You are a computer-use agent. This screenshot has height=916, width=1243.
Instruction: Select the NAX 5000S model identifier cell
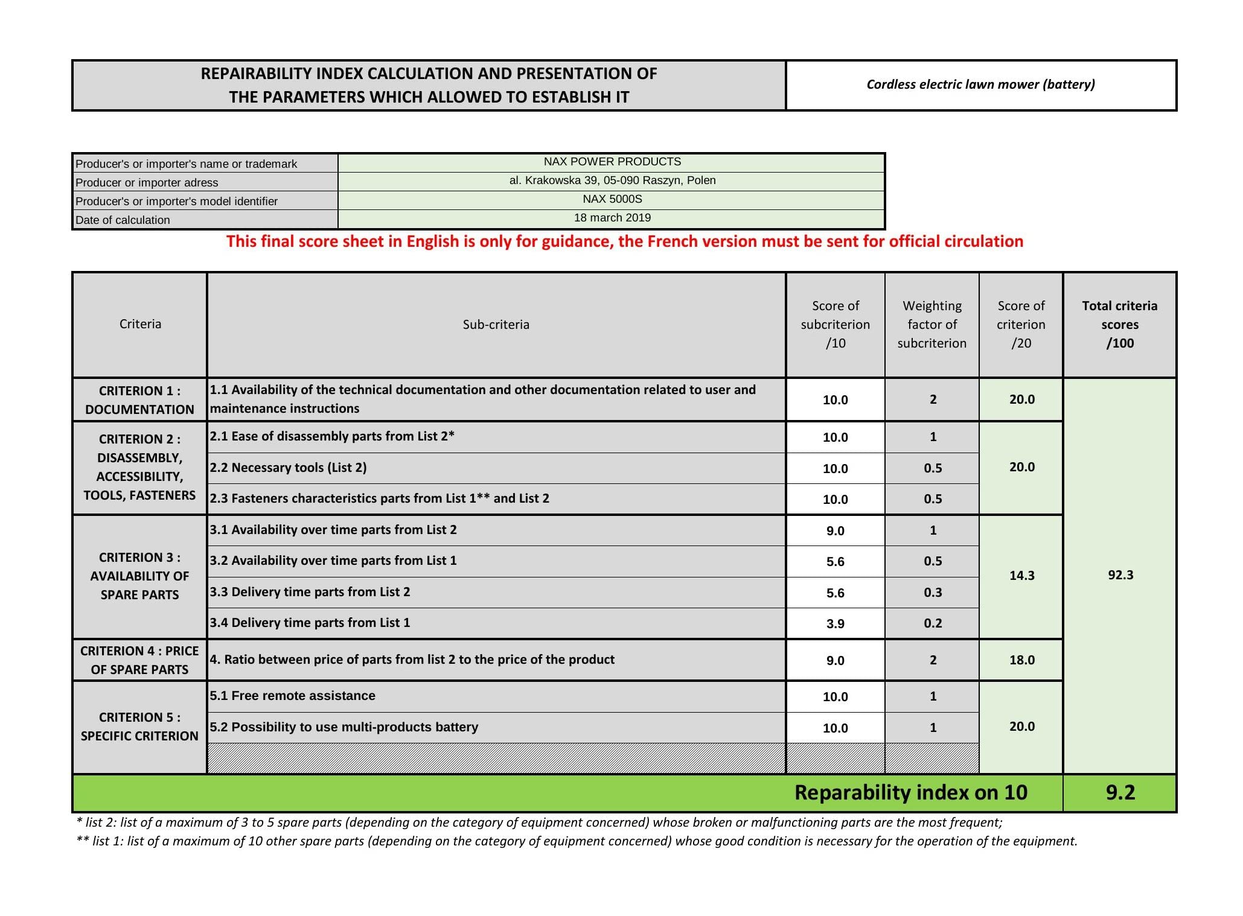611,199
